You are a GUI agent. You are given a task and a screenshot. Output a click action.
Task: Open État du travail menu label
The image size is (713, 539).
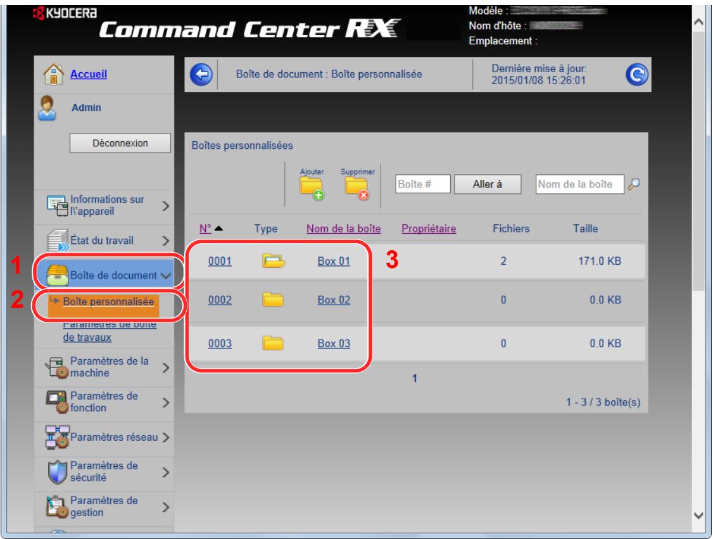pos(102,240)
